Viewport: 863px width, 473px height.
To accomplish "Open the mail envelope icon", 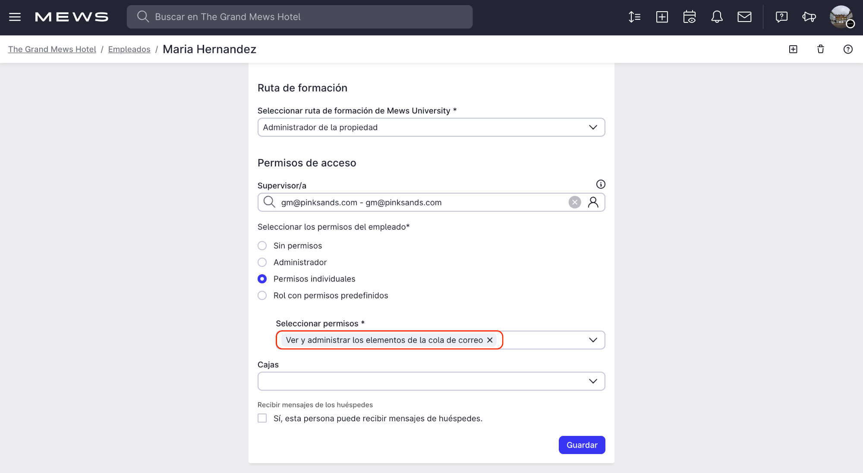I will pyautogui.click(x=744, y=17).
